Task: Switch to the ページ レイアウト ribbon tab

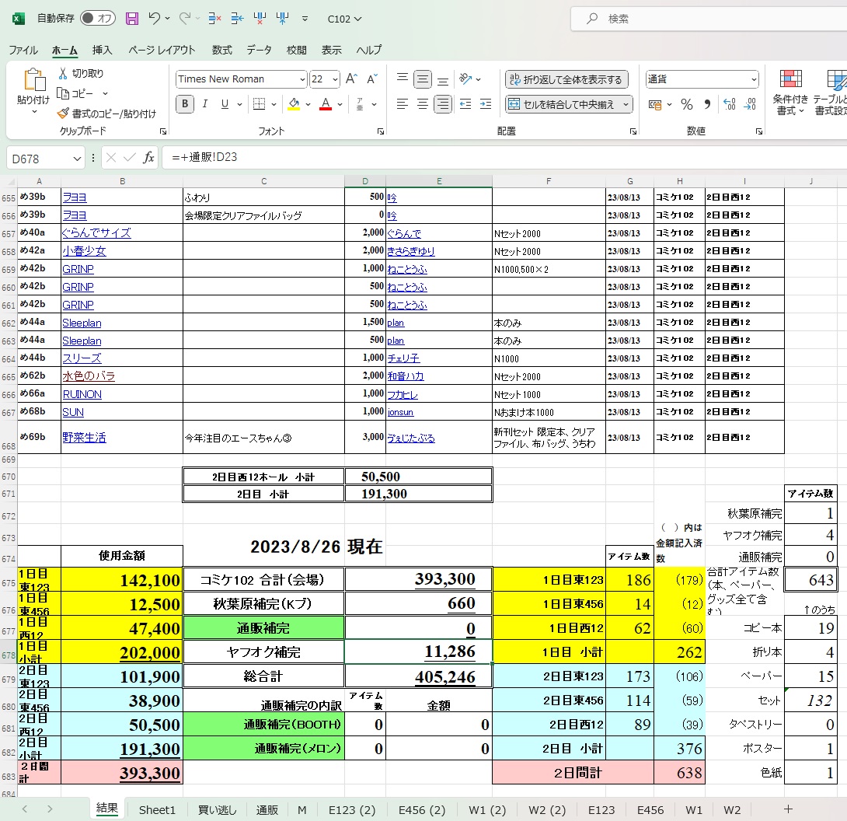Action: (162, 51)
